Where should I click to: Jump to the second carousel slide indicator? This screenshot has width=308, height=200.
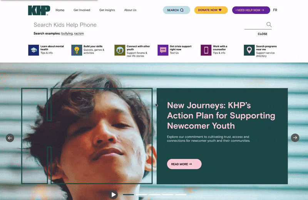pos(142,195)
